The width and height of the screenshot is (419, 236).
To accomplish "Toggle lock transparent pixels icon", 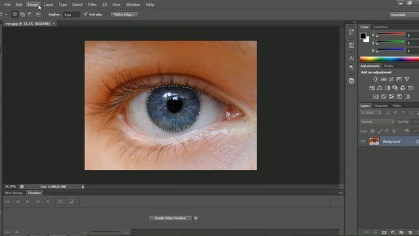I will [373, 131].
